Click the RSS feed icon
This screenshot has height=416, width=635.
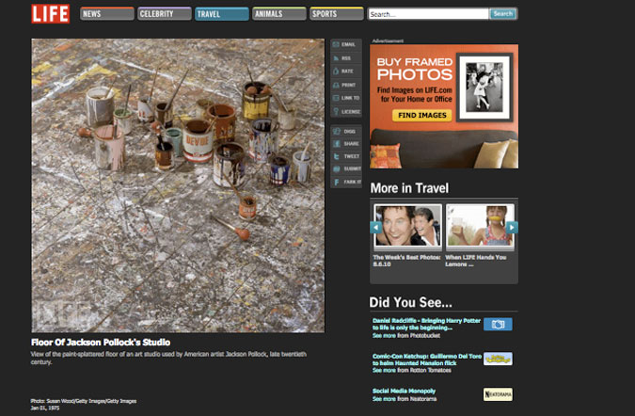click(x=336, y=58)
